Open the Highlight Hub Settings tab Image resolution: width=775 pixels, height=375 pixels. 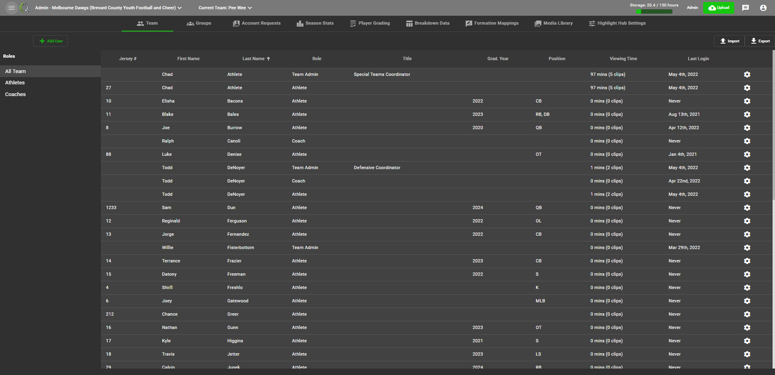[617, 23]
